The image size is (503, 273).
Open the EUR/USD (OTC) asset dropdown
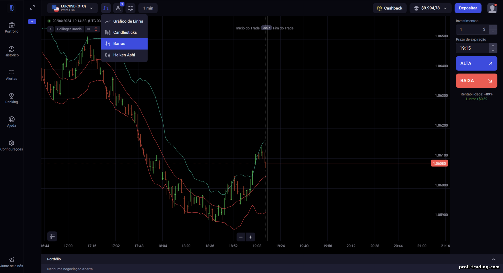(x=72, y=8)
